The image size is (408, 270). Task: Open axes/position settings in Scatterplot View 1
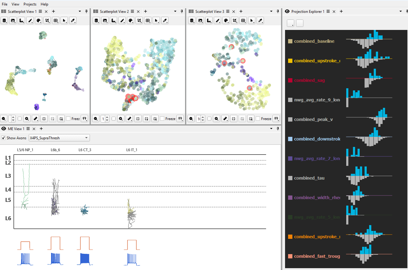coord(21,20)
